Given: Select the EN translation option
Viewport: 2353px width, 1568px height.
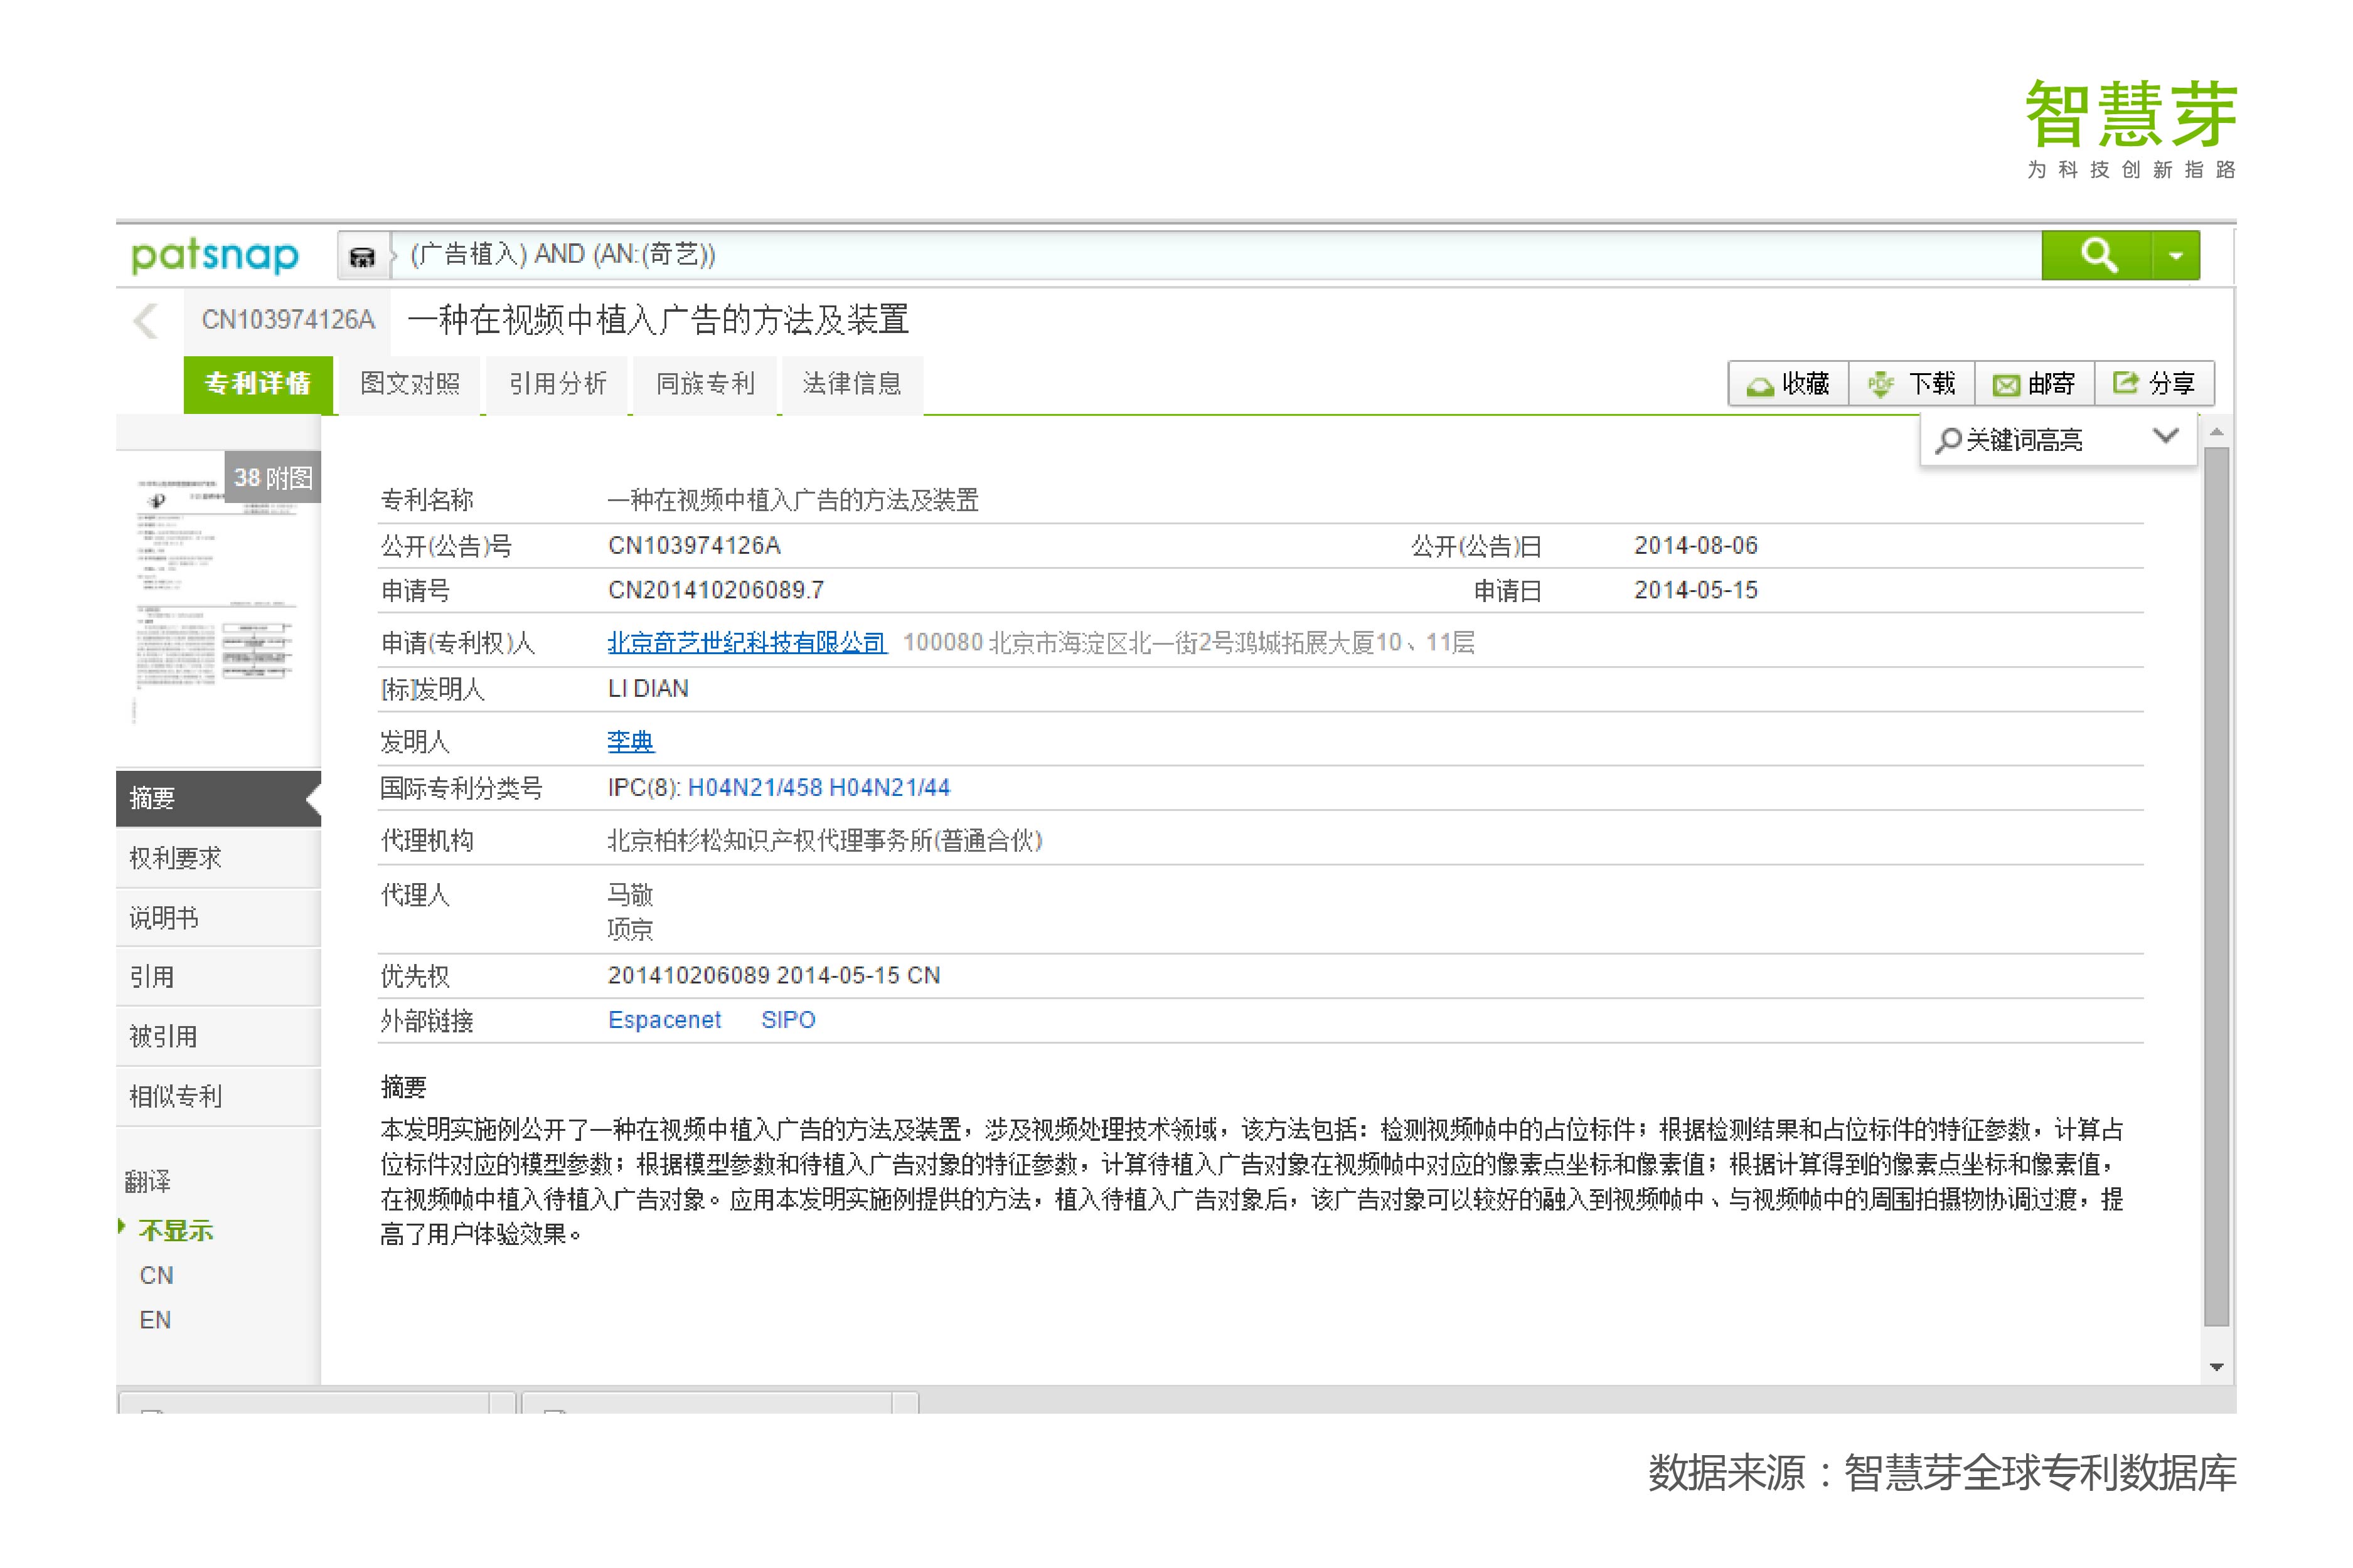Looking at the screenshot, I should [155, 1320].
